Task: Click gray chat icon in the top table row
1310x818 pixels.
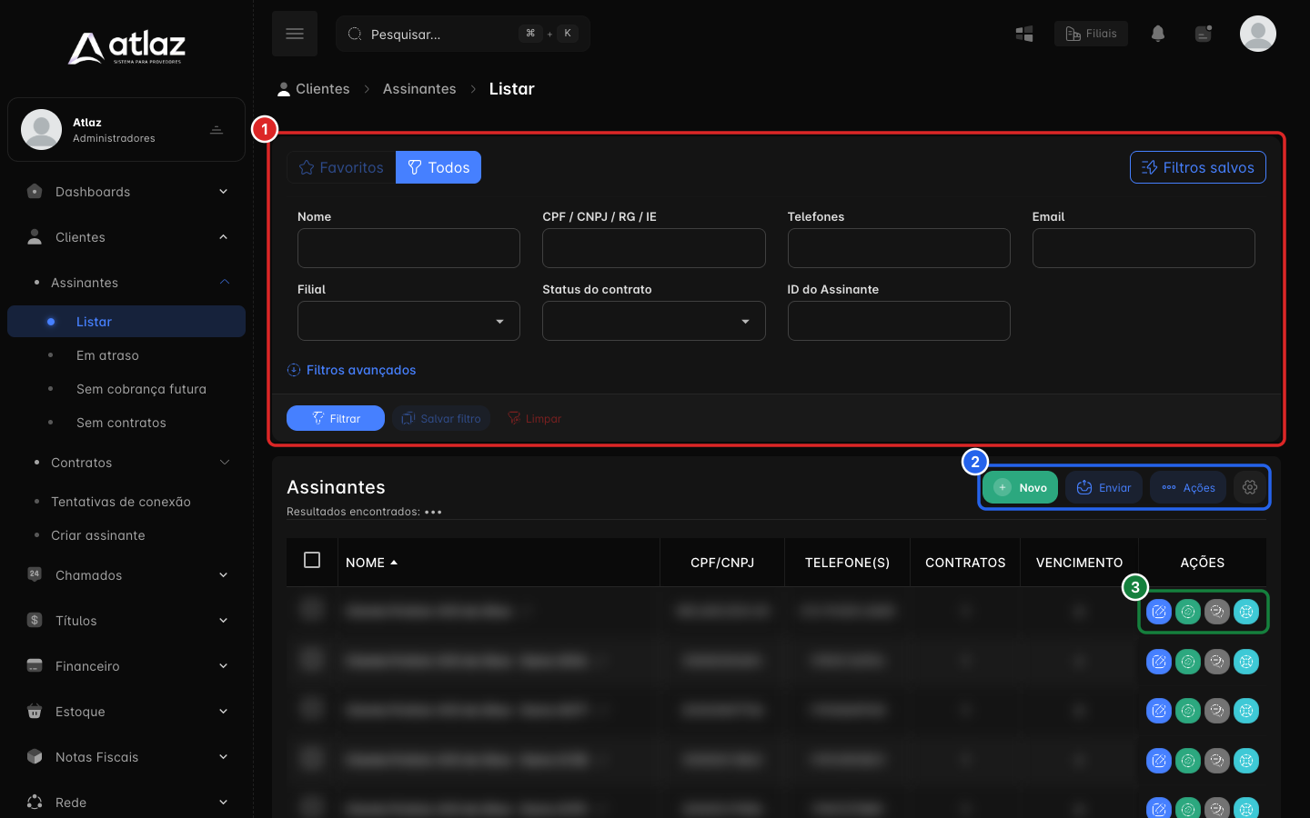Action: 1217,612
